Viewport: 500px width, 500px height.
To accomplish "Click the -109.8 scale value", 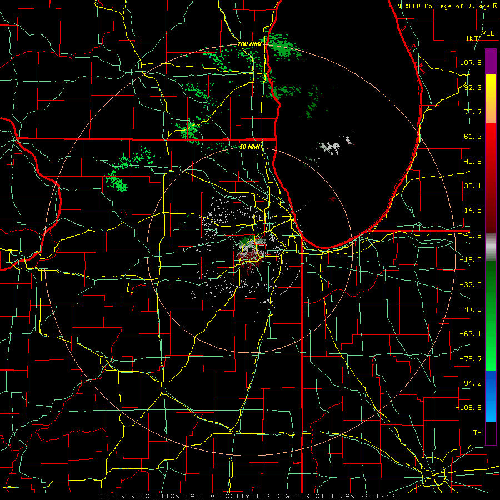I will pyautogui.click(x=468, y=408).
